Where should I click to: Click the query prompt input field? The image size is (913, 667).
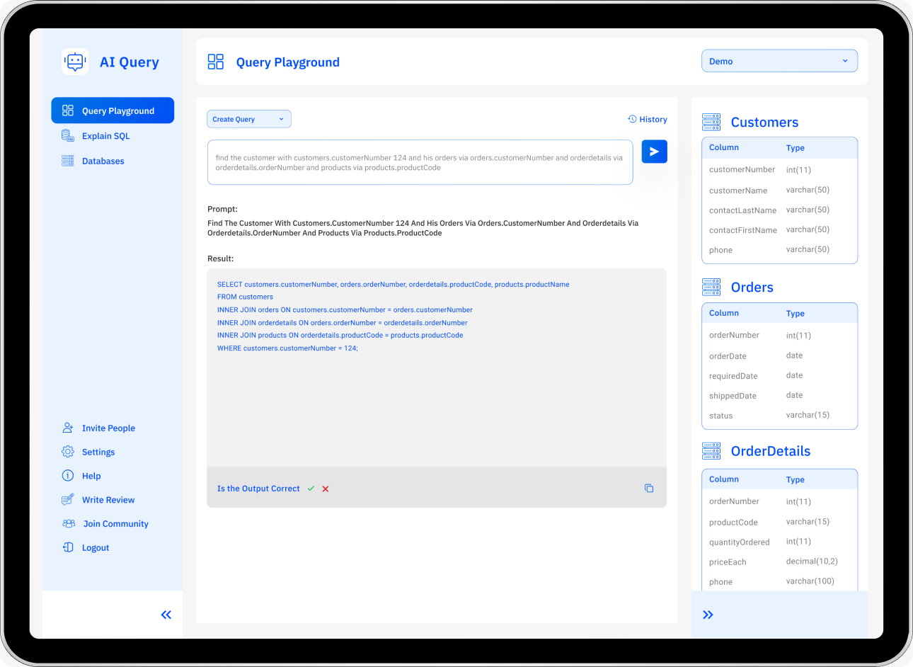click(420, 163)
